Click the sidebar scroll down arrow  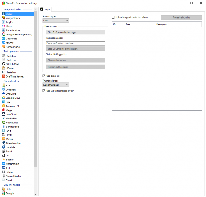(x=36, y=194)
